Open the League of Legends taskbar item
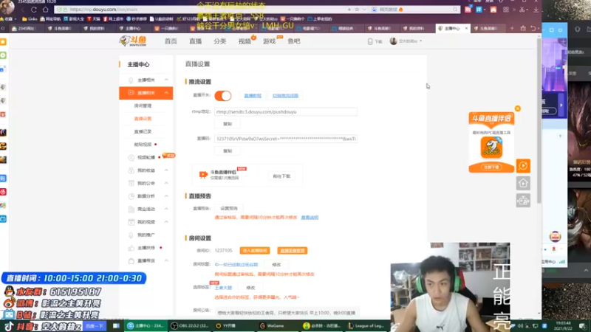Image resolution: width=591 pixels, height=332 pixels. point(366,325)
